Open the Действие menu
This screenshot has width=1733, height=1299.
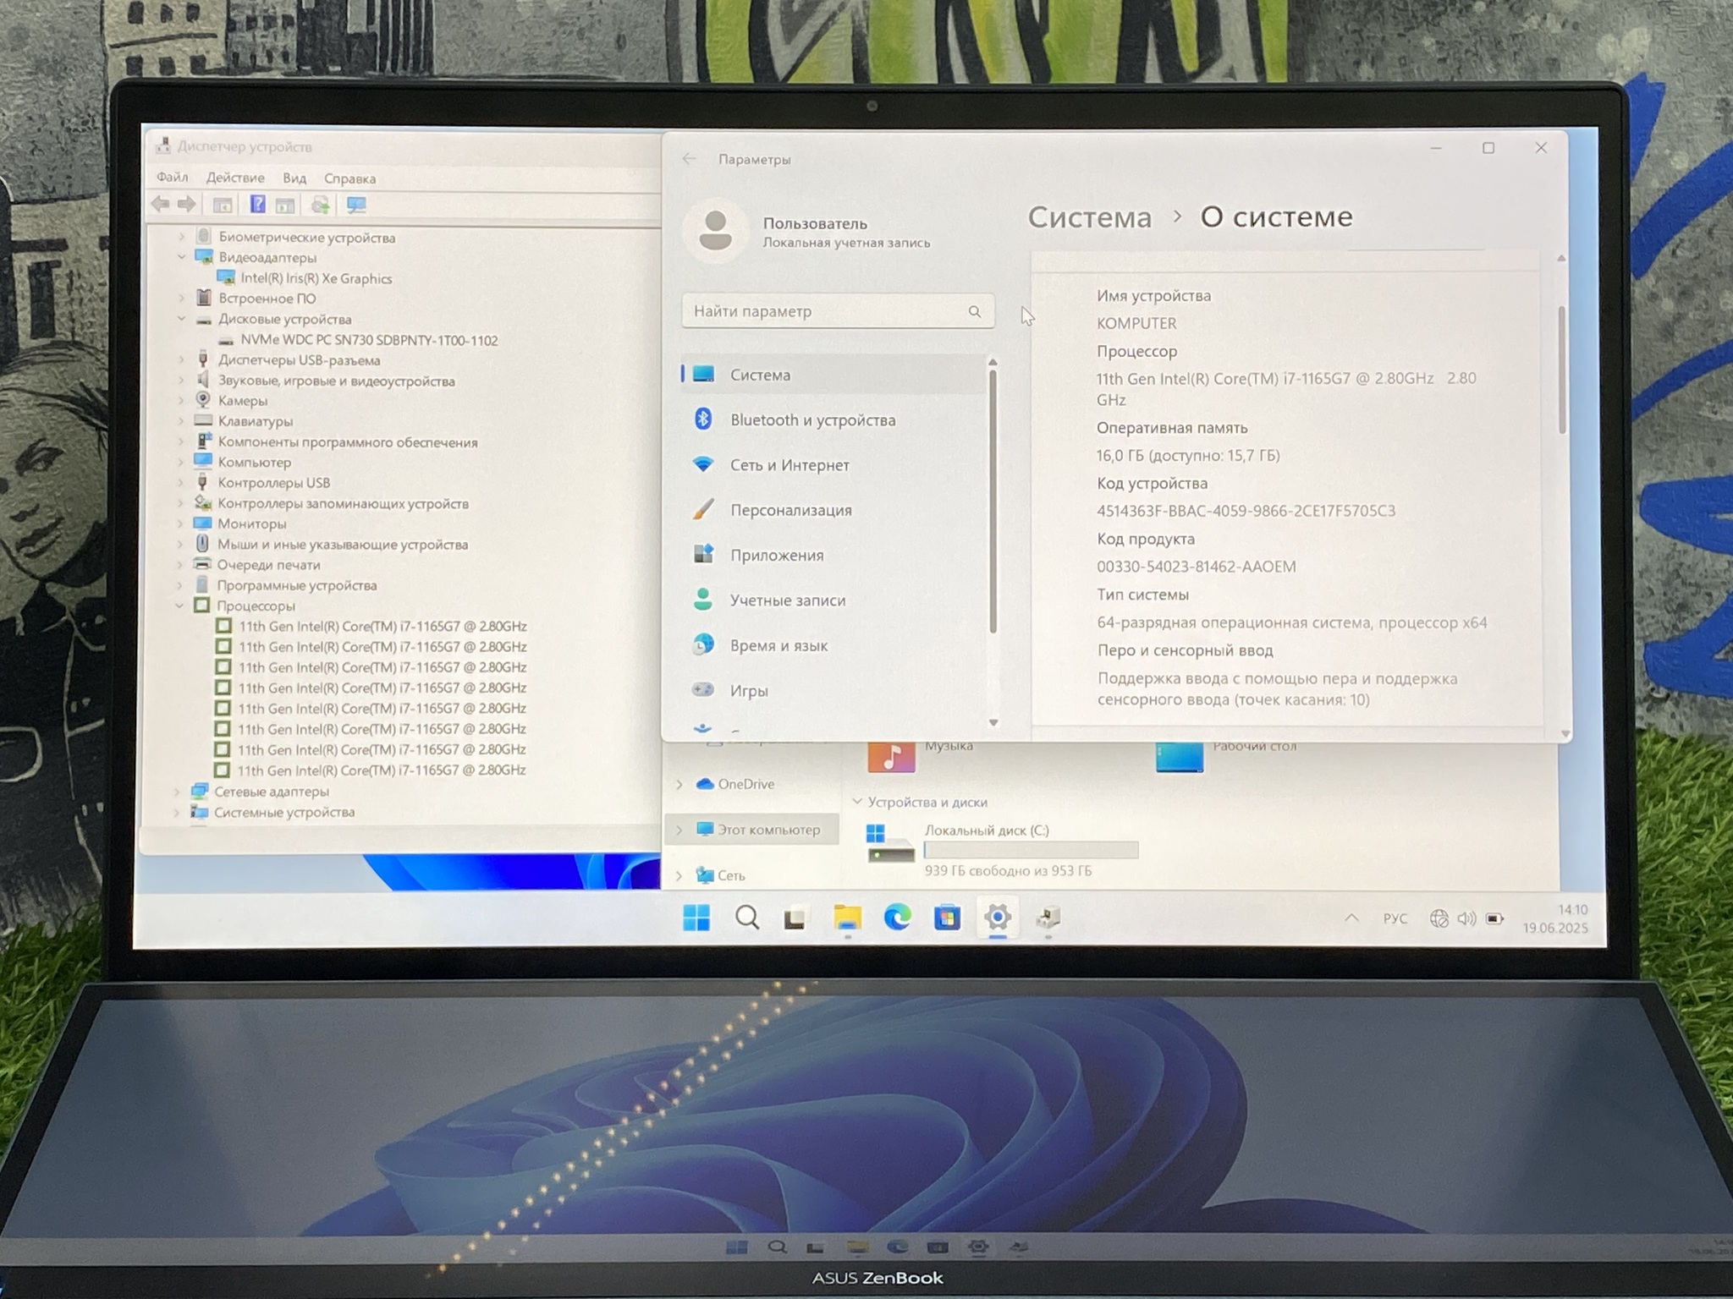point(235,178)
